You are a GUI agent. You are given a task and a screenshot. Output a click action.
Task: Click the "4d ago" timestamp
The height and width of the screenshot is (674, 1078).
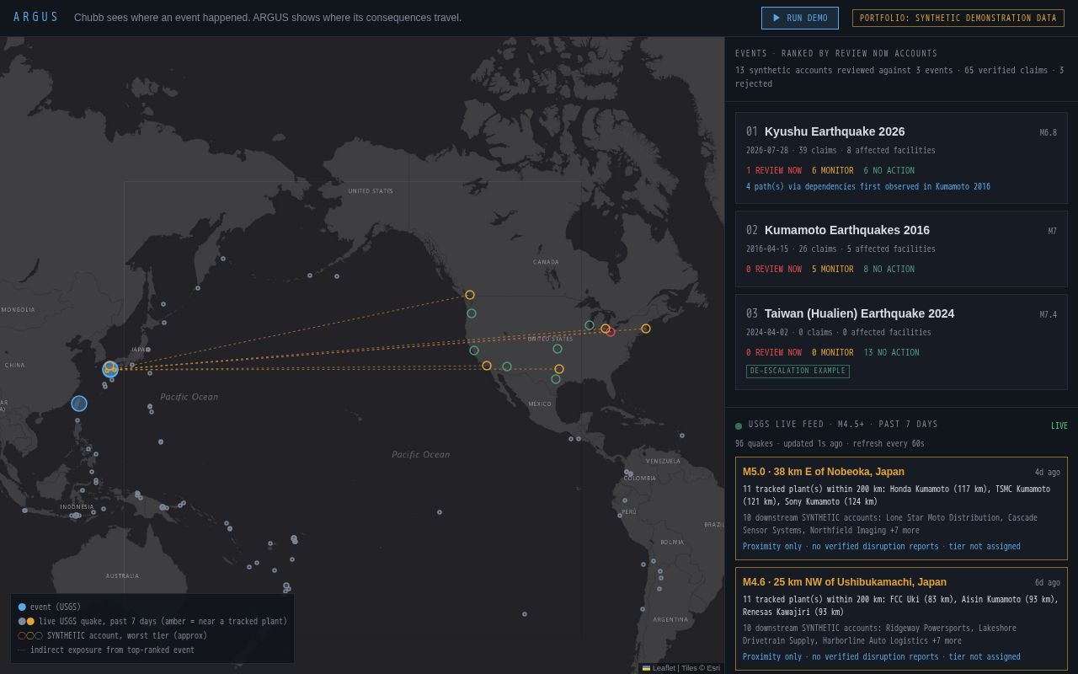click(1048, 473)
